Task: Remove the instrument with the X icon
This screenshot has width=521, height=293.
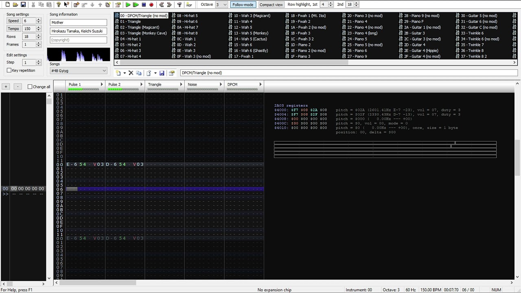Action: click(131, 73)
